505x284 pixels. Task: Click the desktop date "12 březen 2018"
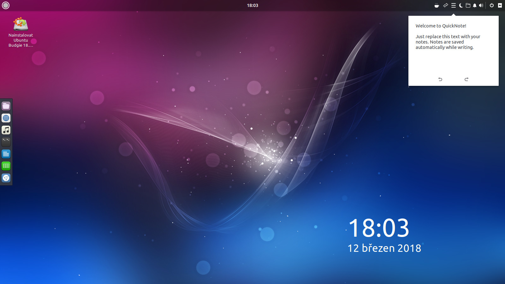click(384, 248)
